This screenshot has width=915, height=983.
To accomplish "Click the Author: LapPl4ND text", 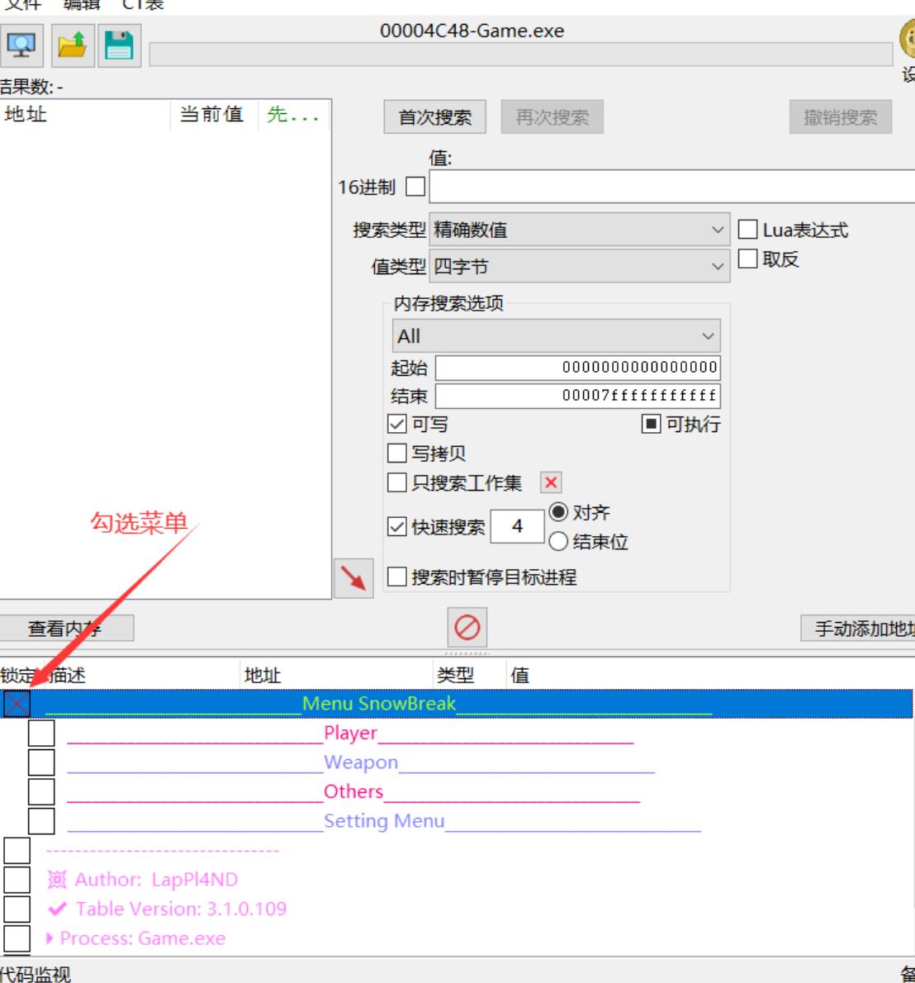I will 156,880.
